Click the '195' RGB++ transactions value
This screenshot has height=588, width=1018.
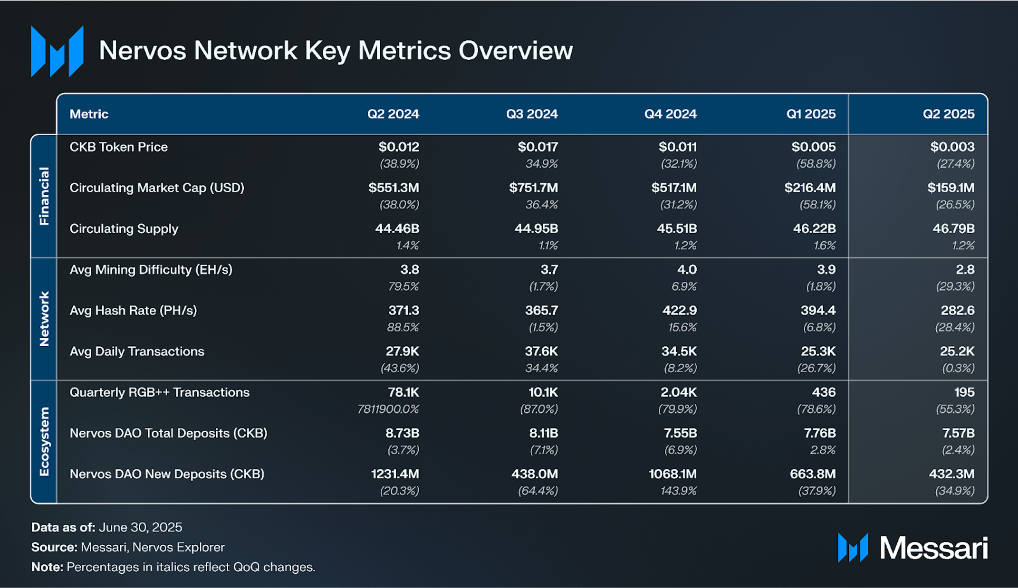[x=964, y=392]
